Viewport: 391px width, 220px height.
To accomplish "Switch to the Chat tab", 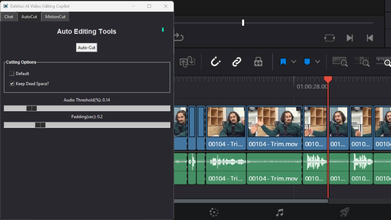I will pyautogui.click(x=9, y=17).
